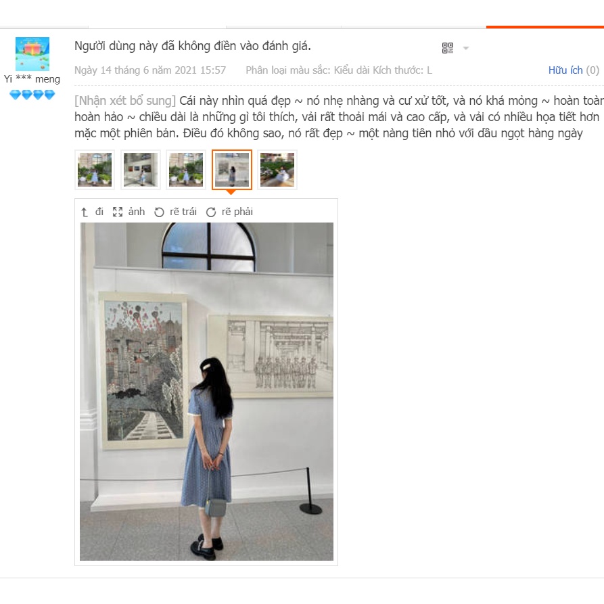Click the collapse image up-arrow icon

click(x=85, y=212)
